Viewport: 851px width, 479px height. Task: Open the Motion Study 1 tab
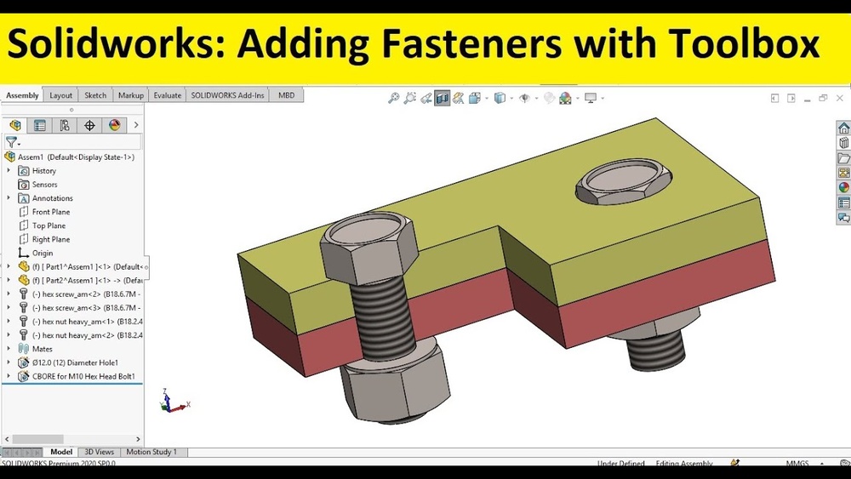tap(151, 452)
